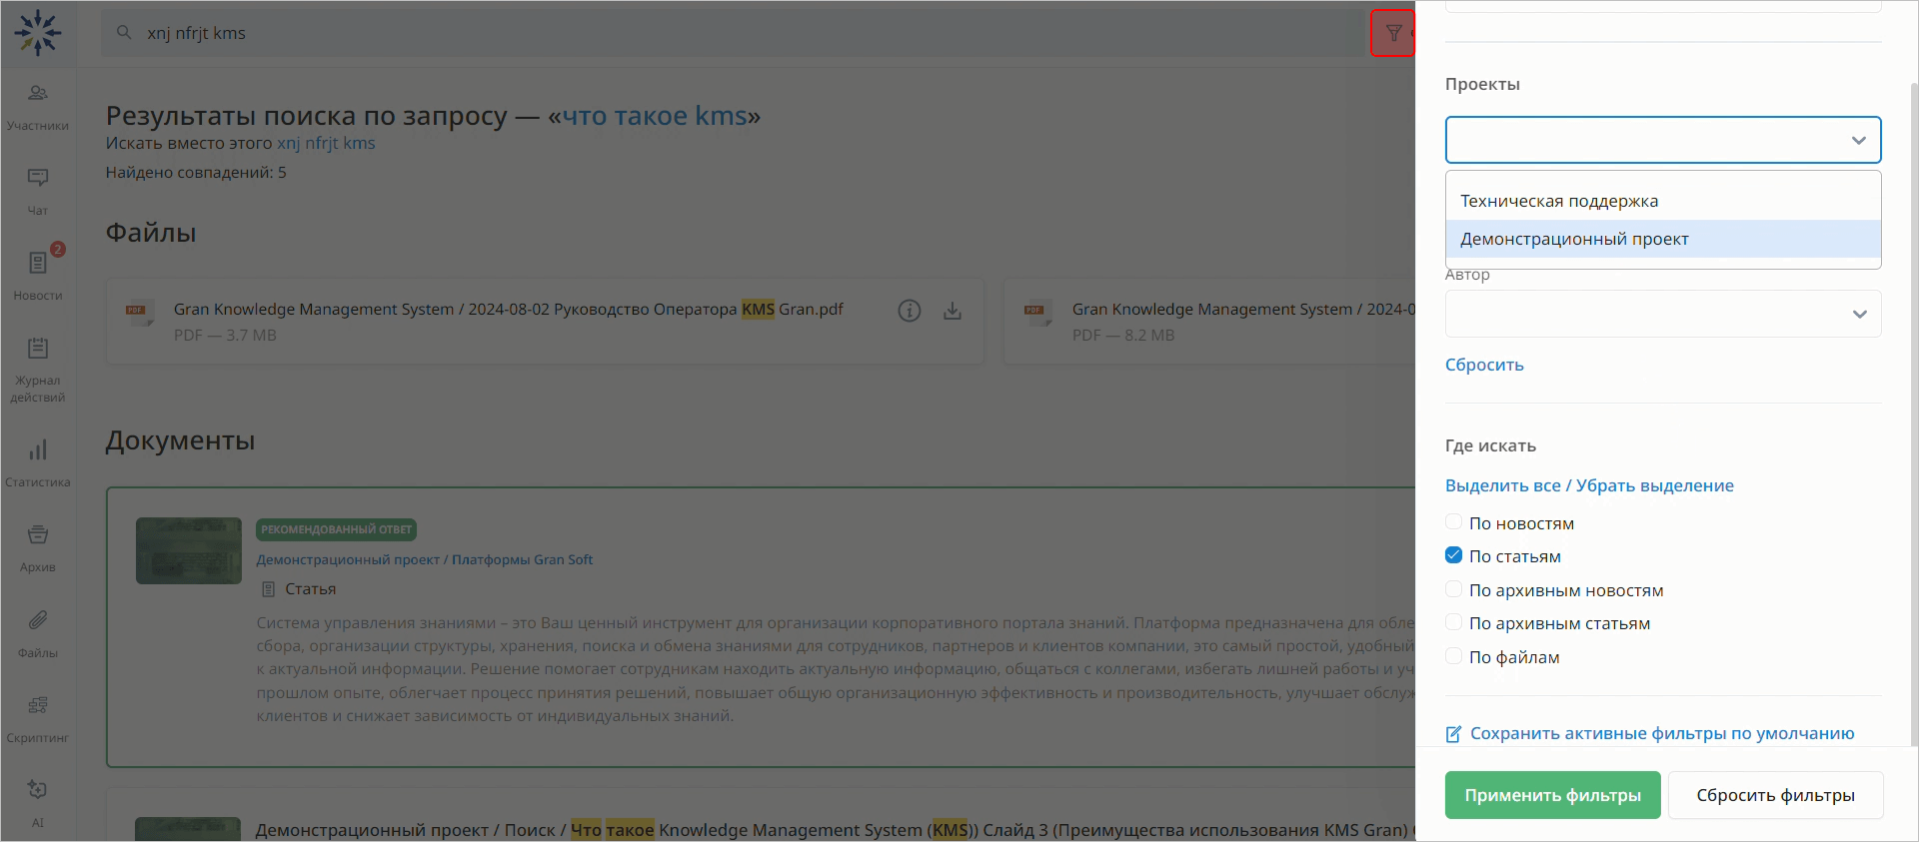This screenshot has height=842, width=1919.
Task: Click Сохранить активные фильтры по умолчанию
Action: tap(1662, 733)
